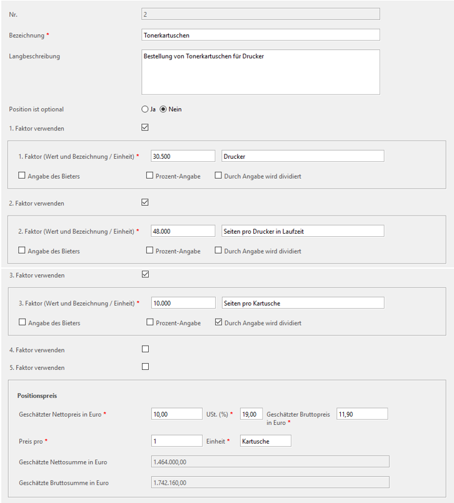
Task: Edit the Preis pro field
Action: [x=177, y=441]
